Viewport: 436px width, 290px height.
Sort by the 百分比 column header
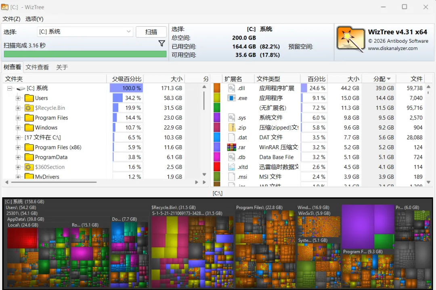pyautogui.click(x=314, y=79)
